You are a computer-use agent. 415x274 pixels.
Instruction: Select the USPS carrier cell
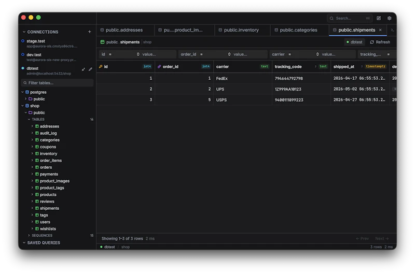[x=243, y=100]
